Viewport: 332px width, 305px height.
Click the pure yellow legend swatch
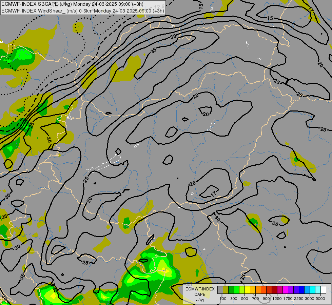point(247,290)
